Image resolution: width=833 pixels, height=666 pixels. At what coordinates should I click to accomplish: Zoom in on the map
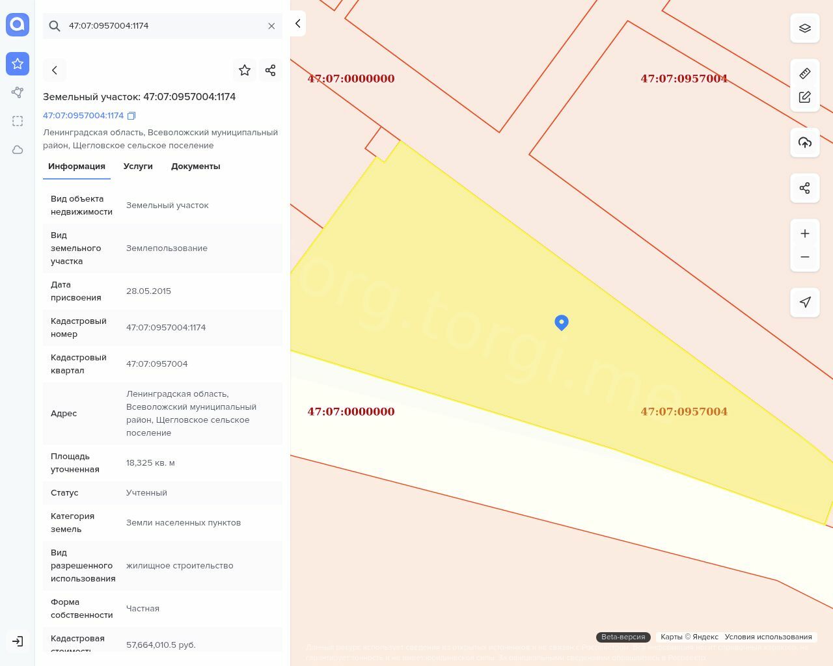tap(804, 233)
